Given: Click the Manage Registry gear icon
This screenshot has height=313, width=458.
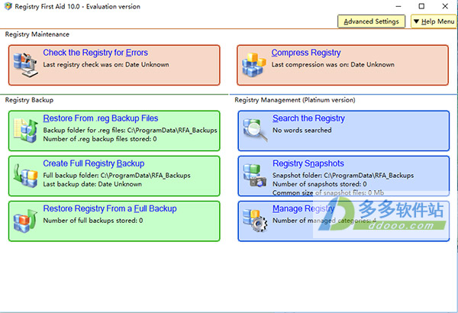Looking at the screenshot, I should pyautogui.click(x=255, y=221).
